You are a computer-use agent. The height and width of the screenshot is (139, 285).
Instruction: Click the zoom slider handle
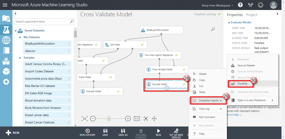point(109,119)
